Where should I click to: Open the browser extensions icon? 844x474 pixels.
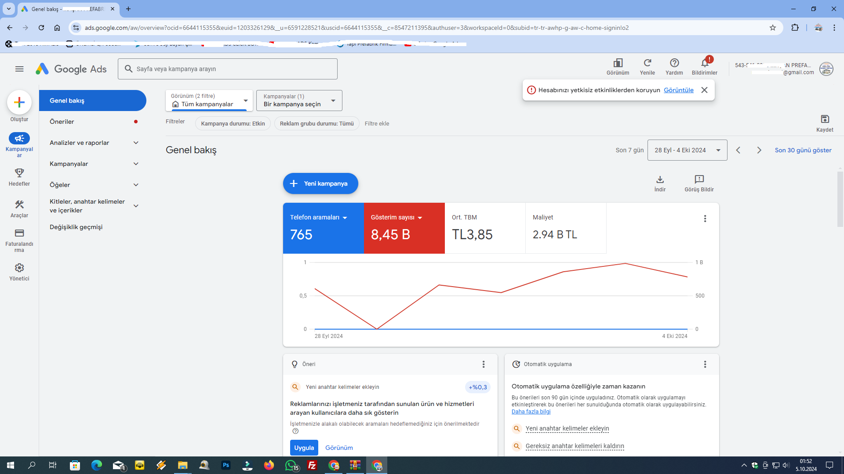[x=795, y=28]
